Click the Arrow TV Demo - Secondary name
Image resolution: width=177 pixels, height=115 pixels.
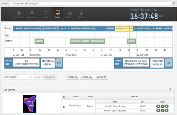pos(115,111)
